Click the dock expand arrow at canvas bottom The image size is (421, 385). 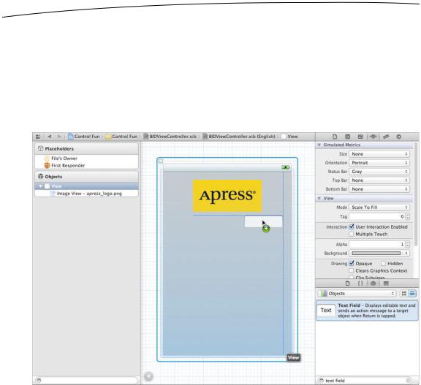coord(148,376)
